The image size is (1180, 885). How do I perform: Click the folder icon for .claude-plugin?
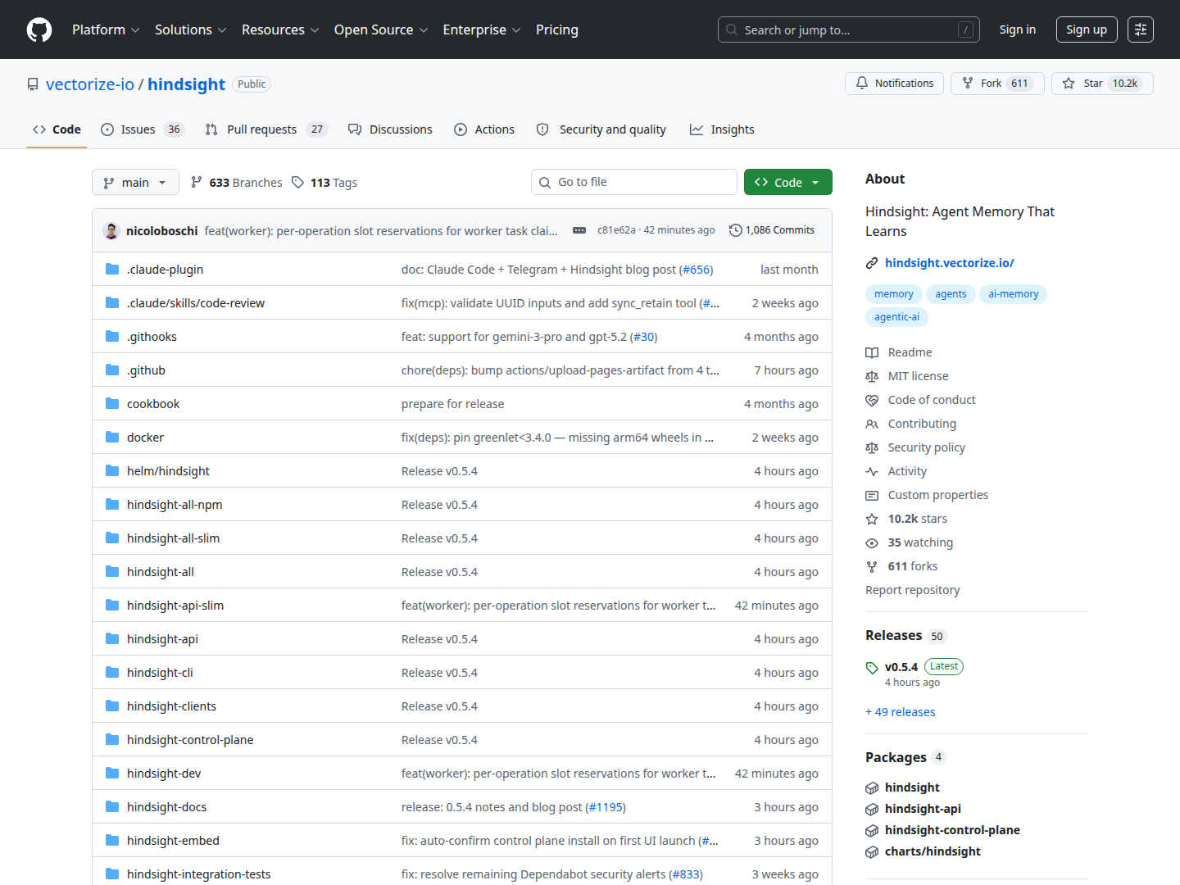click(x=112, y=270)
